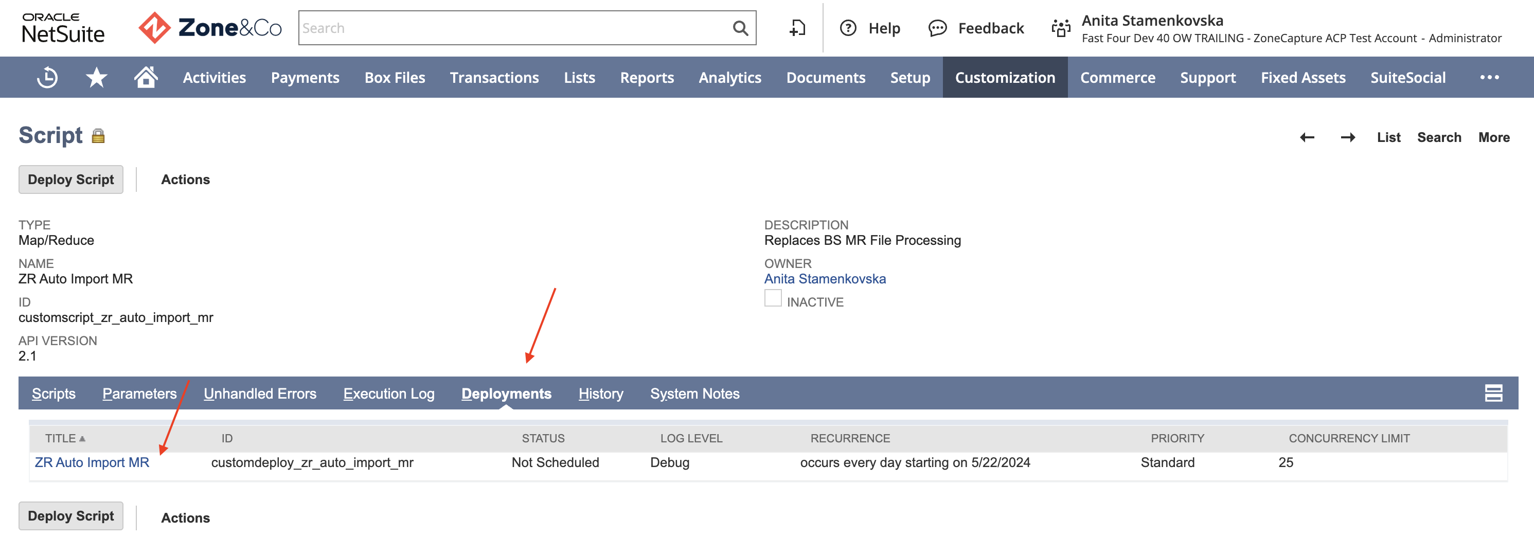Expand the More menu
Screen dimensions: 1534x537
1493,137
